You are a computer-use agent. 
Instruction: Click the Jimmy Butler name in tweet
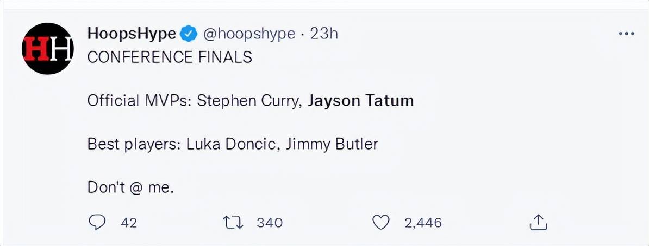(326, 144)
